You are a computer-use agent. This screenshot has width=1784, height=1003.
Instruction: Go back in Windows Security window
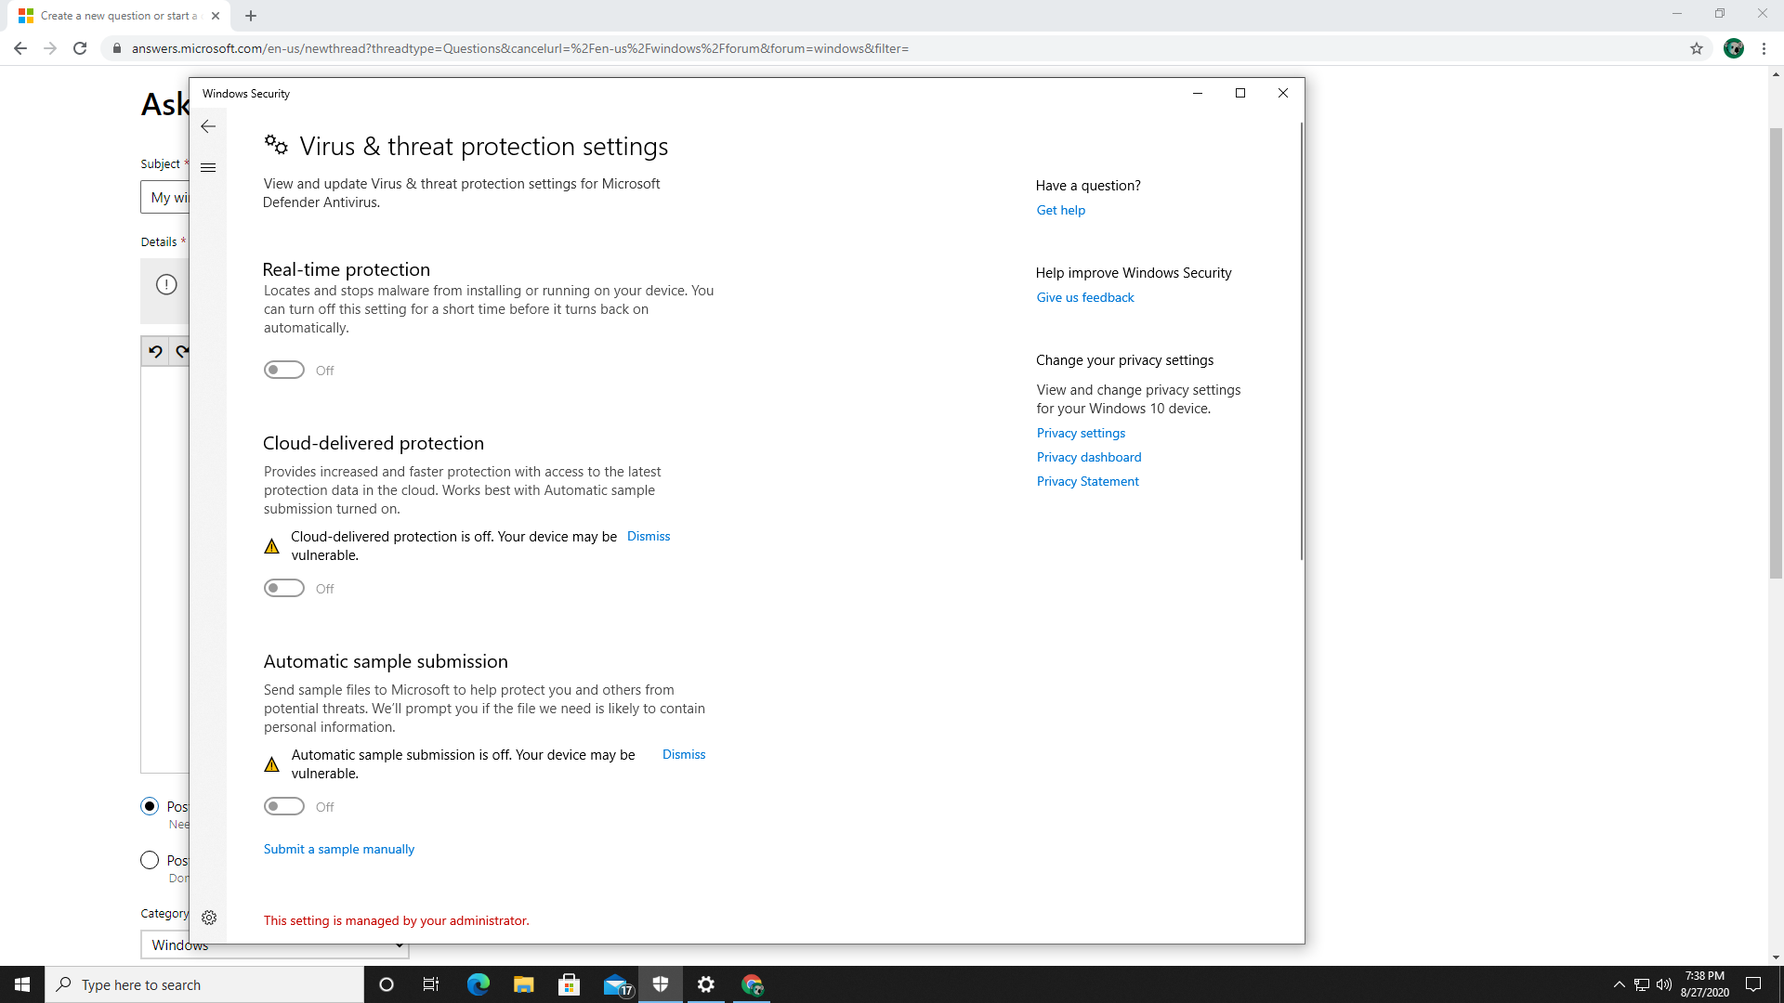(x=208, y=126)
